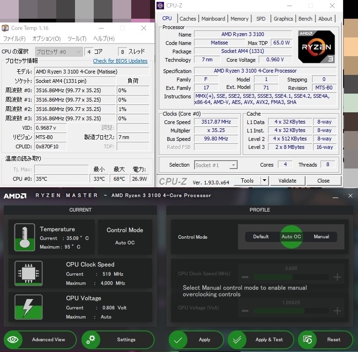Click the VID 0.9687 v value

coord(51,128)
